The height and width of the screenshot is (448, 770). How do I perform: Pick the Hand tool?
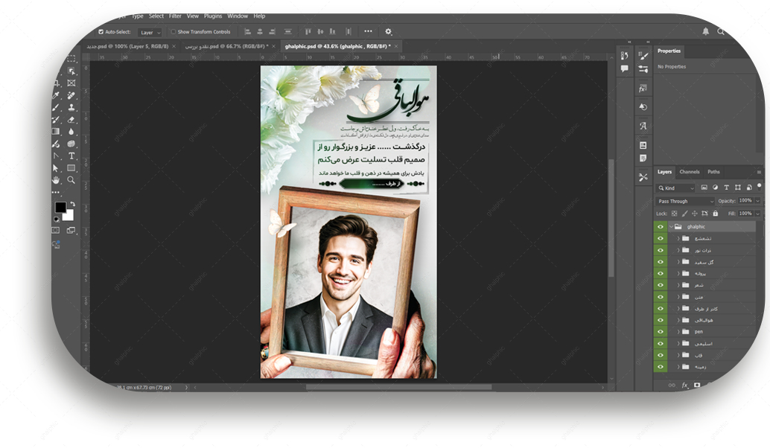pos(56,180)
